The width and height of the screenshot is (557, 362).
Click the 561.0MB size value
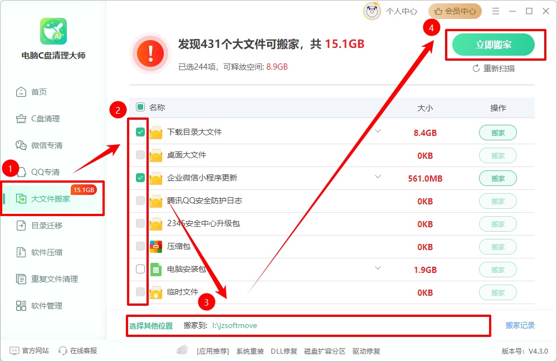tap(425, 178)
